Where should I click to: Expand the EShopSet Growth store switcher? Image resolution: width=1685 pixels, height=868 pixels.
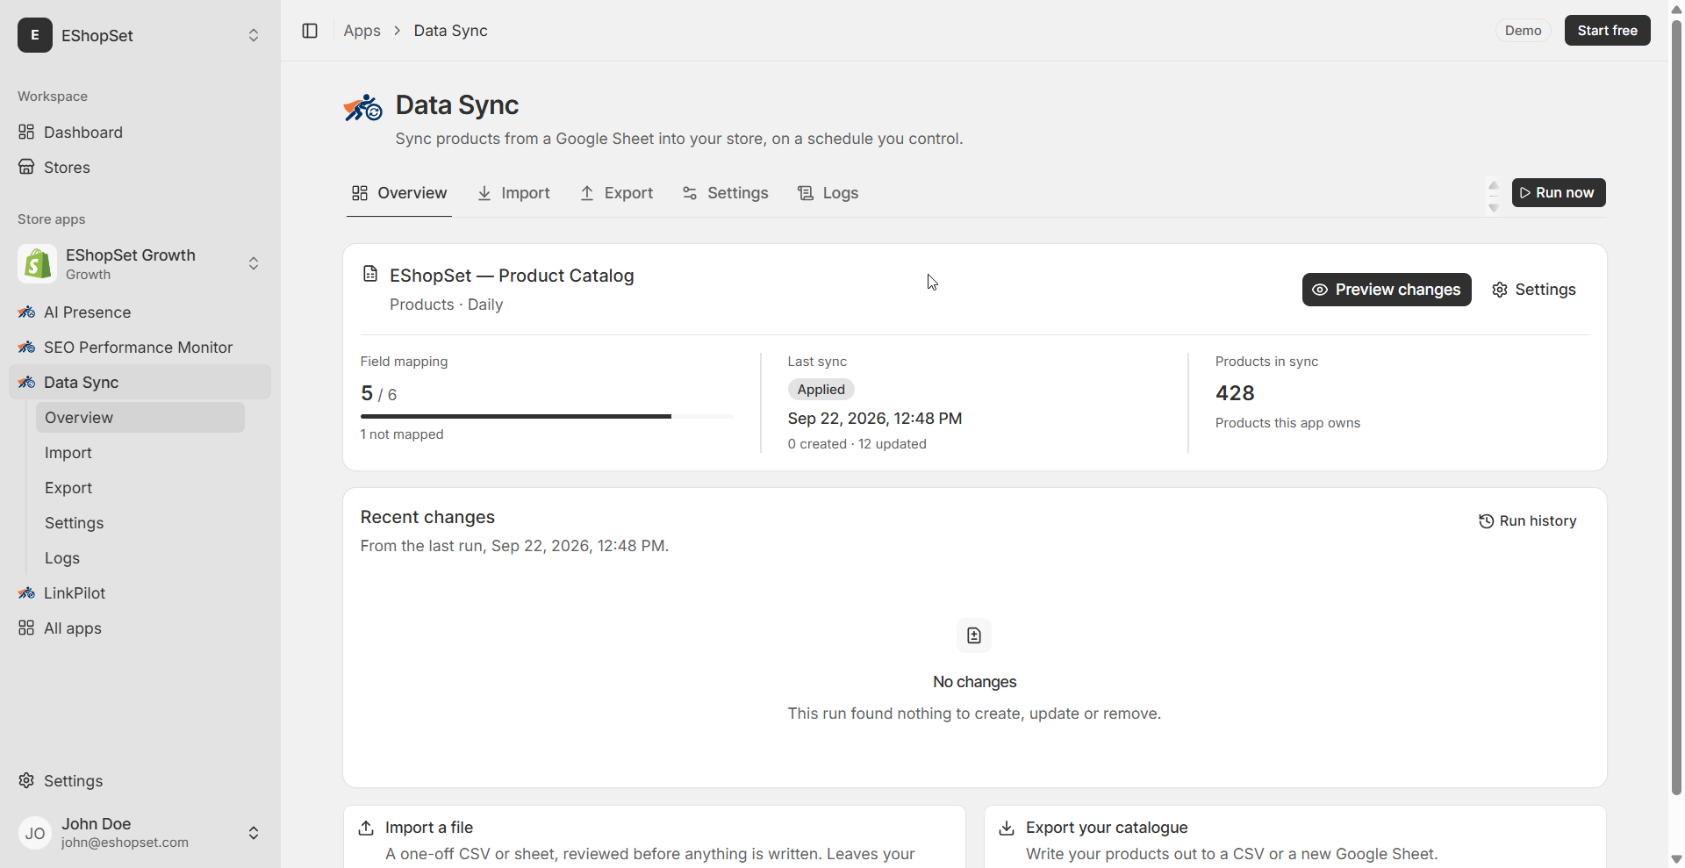254,264
